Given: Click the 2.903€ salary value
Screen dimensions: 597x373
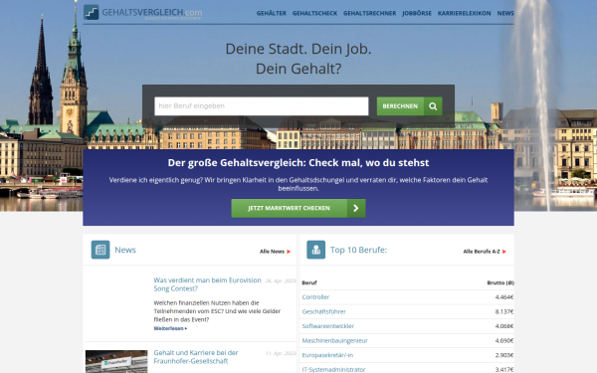Looking at the screenshot, I should click(x=504, y=355).
